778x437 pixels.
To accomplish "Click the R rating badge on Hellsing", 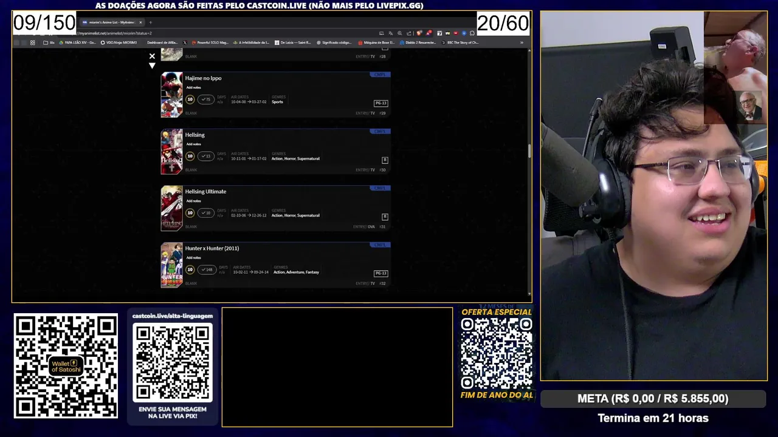I will tap(385, 160).
